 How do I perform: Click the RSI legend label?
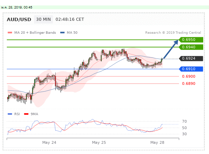17,114
